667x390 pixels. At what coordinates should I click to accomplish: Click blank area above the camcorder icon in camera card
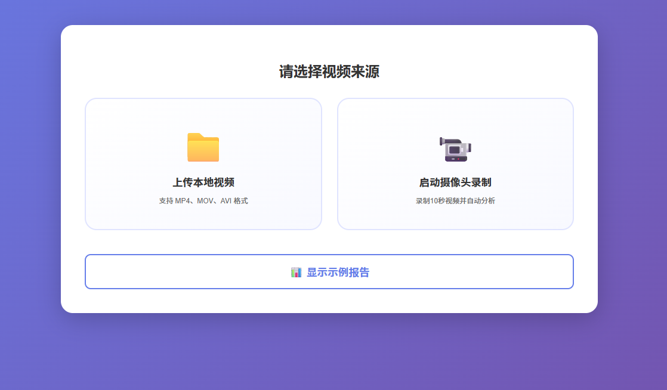click(x=455, y=114)
